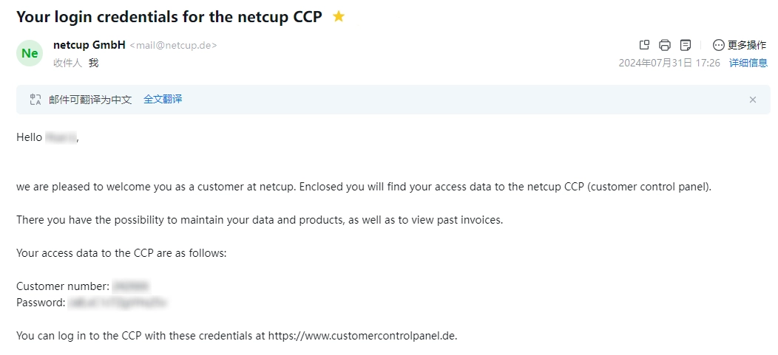This screenshot has width=778, height=355.
Task: Click the mail@netcup.de sender address
Action: click(x=173, y=46)
